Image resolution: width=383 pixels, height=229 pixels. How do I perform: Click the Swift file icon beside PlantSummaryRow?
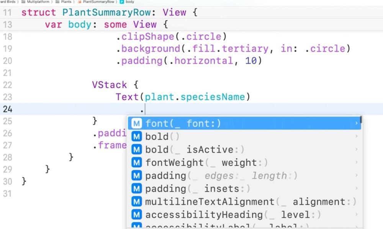point(79,2)
